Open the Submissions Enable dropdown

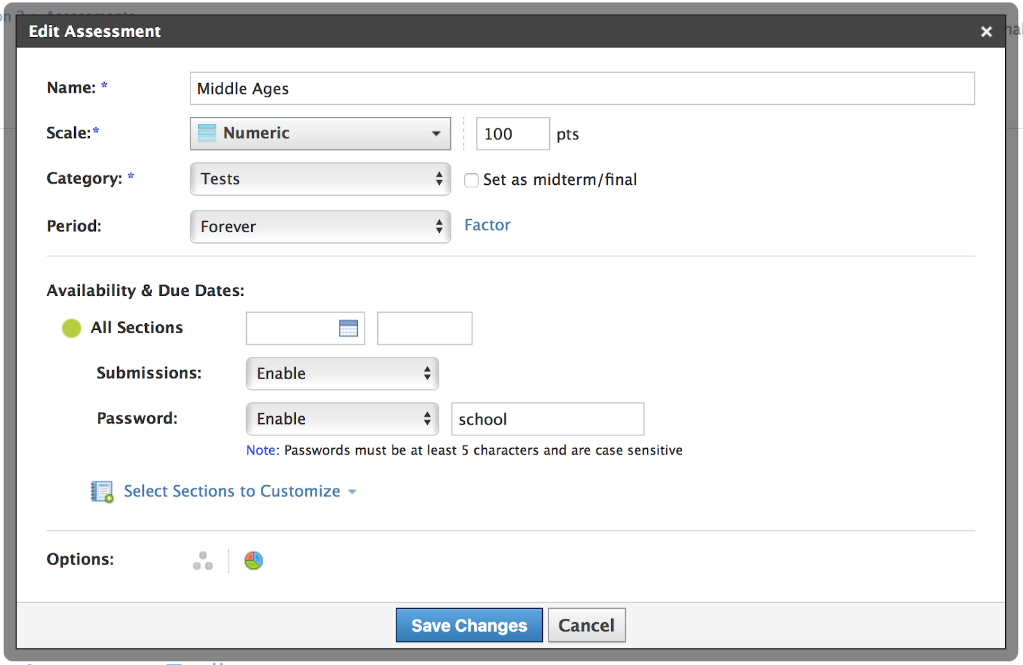(x=342, y=373)
